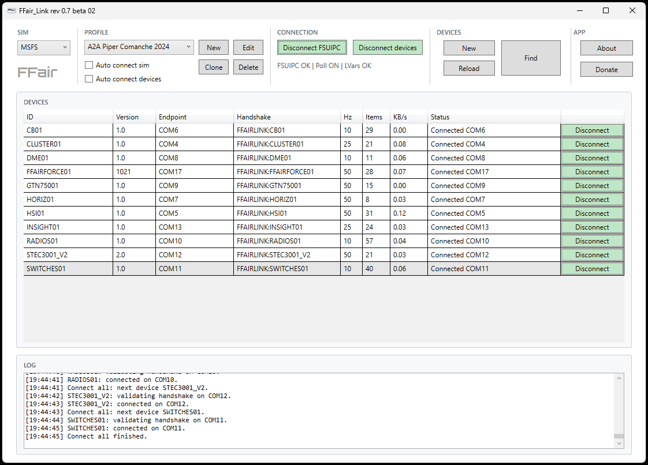Click the Connected COM13 status cell
Screen dimensions: 648x465
[x=494, y=227]
